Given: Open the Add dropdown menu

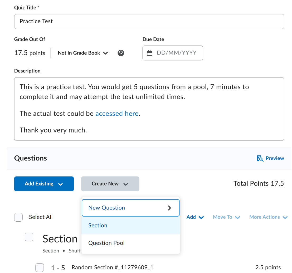Looking at the screenshot, I should click(x=195, y=217).
